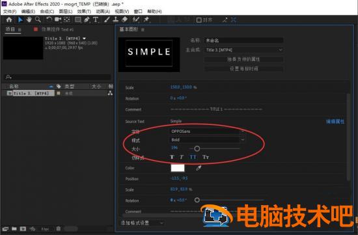Select the Clone Stamp tool
358x235 pixels.
coord(115,20)
